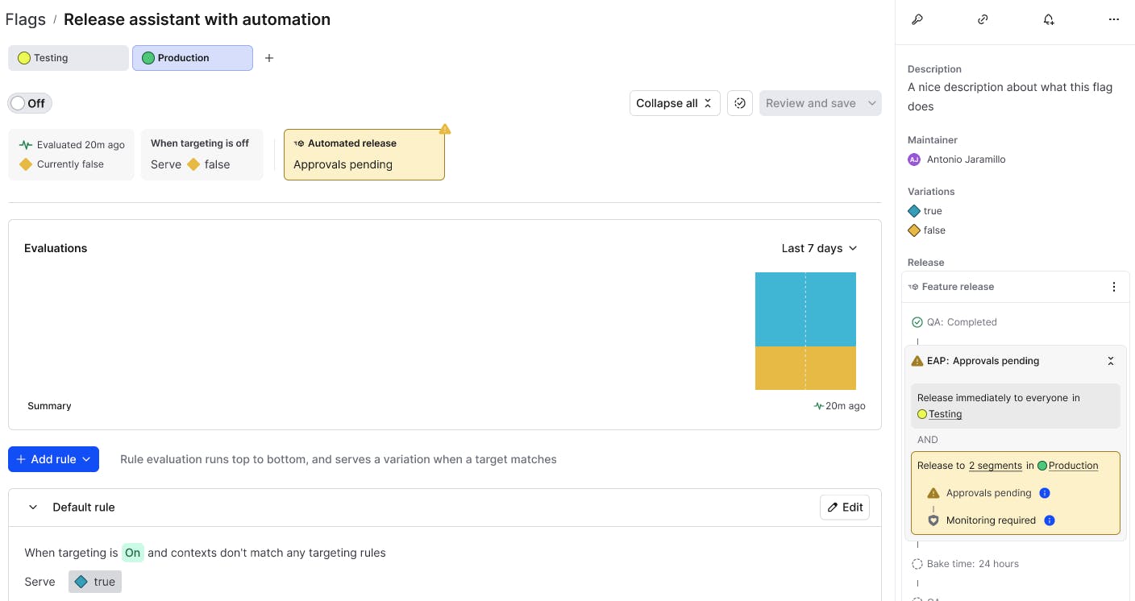Click the Edit button on Default rule
The height and width of the screenshot is (601, 1135).
click(x=844, y=508)
